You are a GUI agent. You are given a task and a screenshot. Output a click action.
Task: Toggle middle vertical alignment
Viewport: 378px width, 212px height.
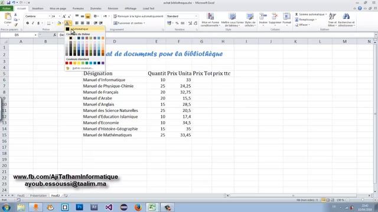point(82,16)
